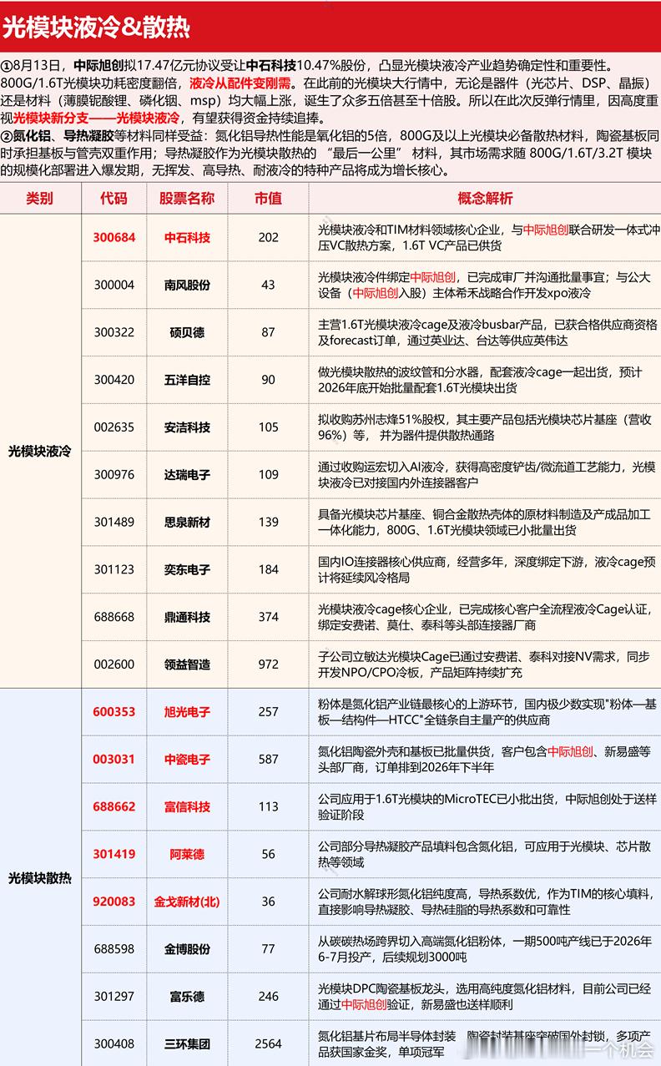Click stock code 003031

(x=114, y=760)
